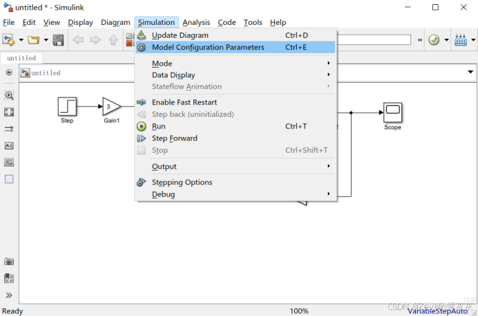Select the Scope block
Viewport: 478px width, 316px height.
click(x=392, y=113)
